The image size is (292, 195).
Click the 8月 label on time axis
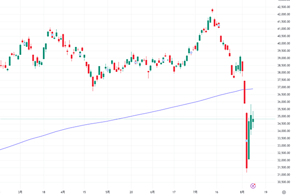[x=242, y=192]
